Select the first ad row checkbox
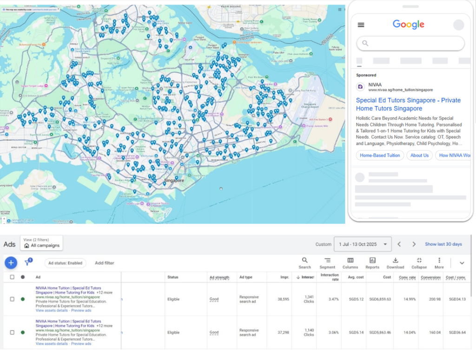 pos(12,299)
